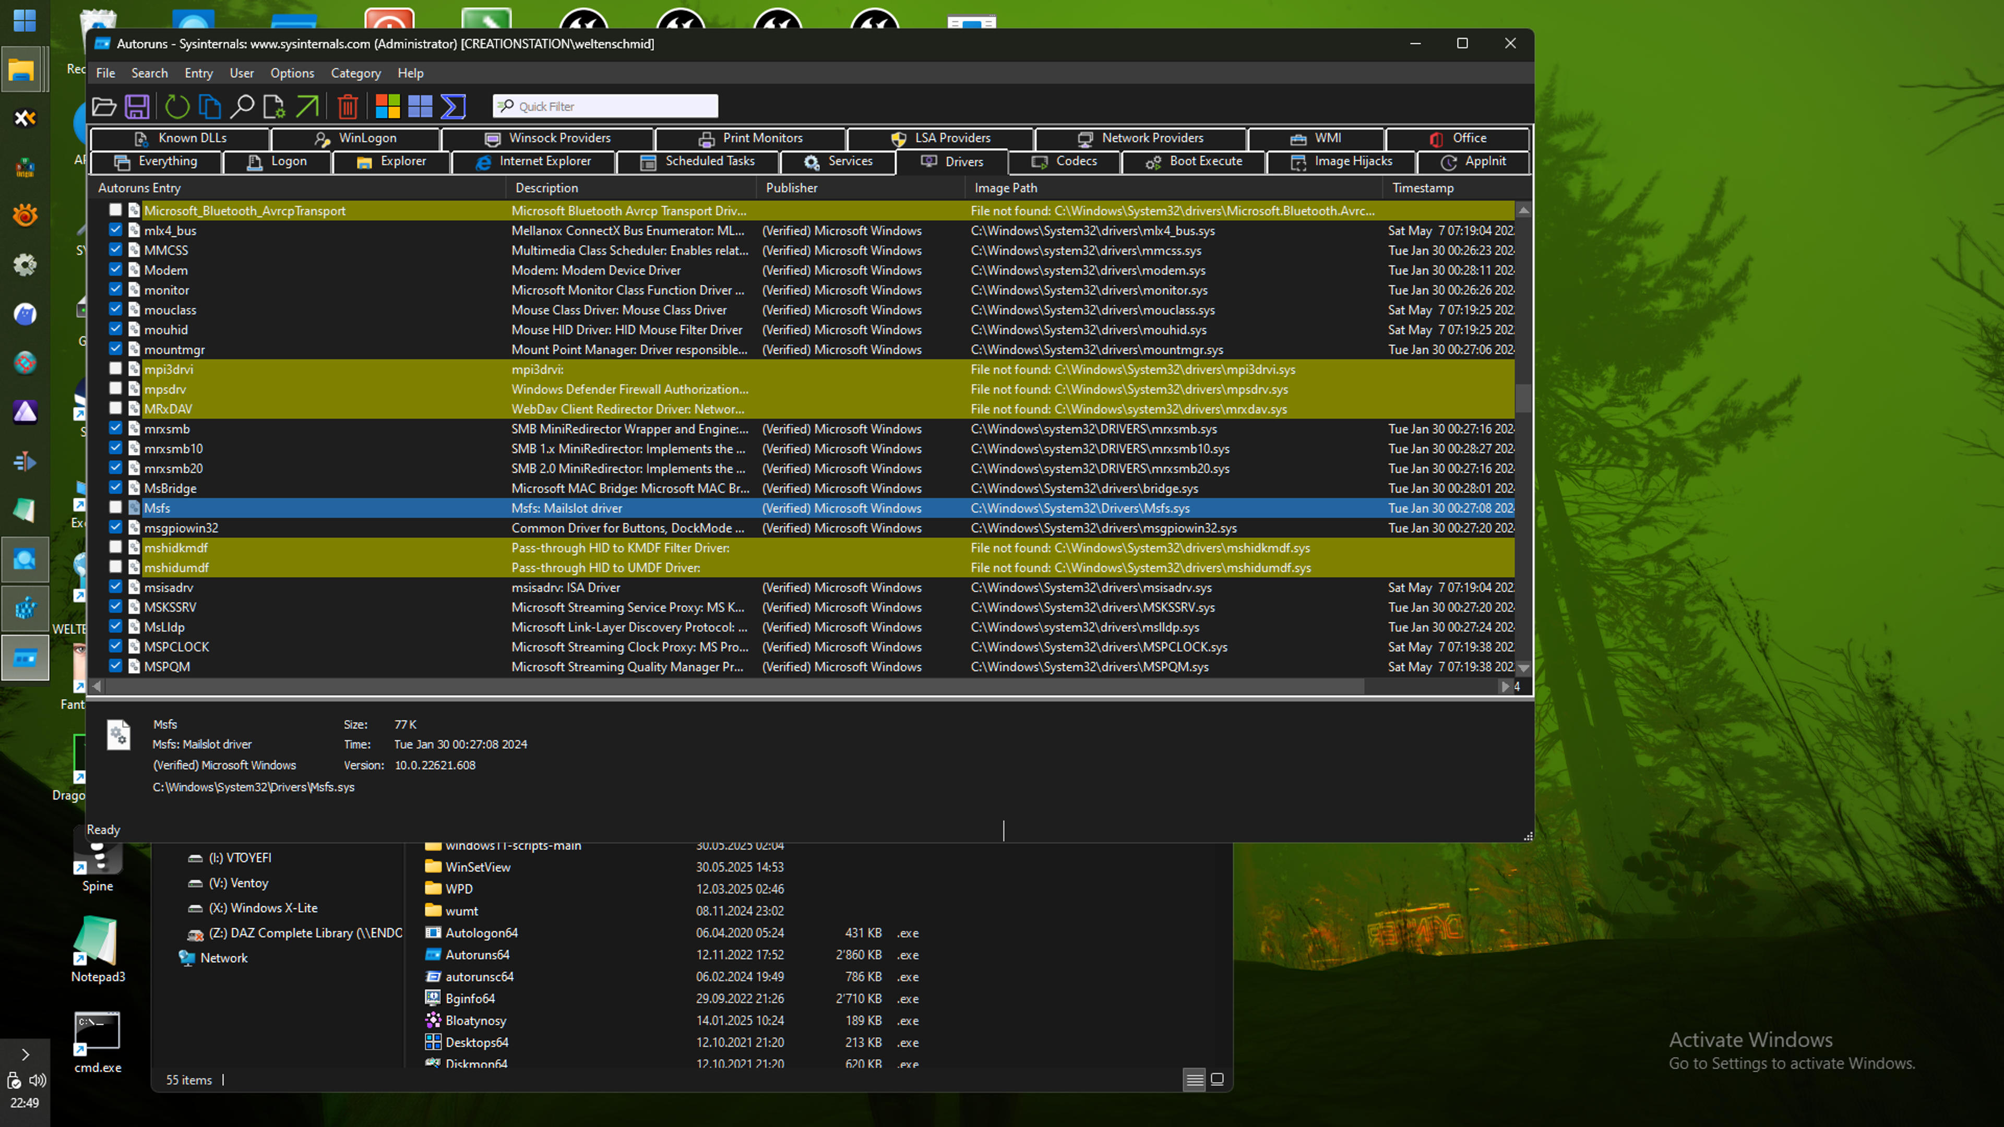Screen dimensions: 2004x1127
Task: Switch to the Services tab
Action: click(x=838, y=162)
